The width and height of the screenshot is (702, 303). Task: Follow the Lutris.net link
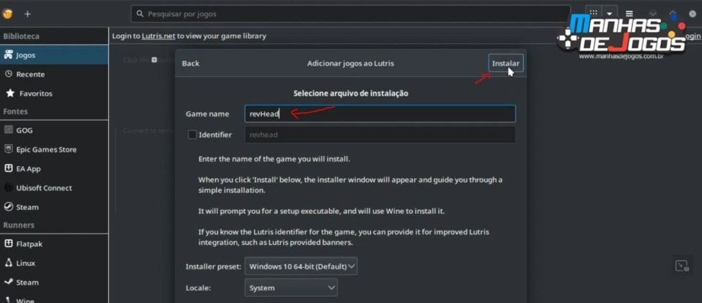coord(158,36)
